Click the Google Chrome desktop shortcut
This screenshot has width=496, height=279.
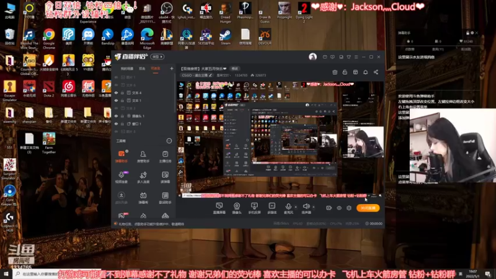(49, 38)
